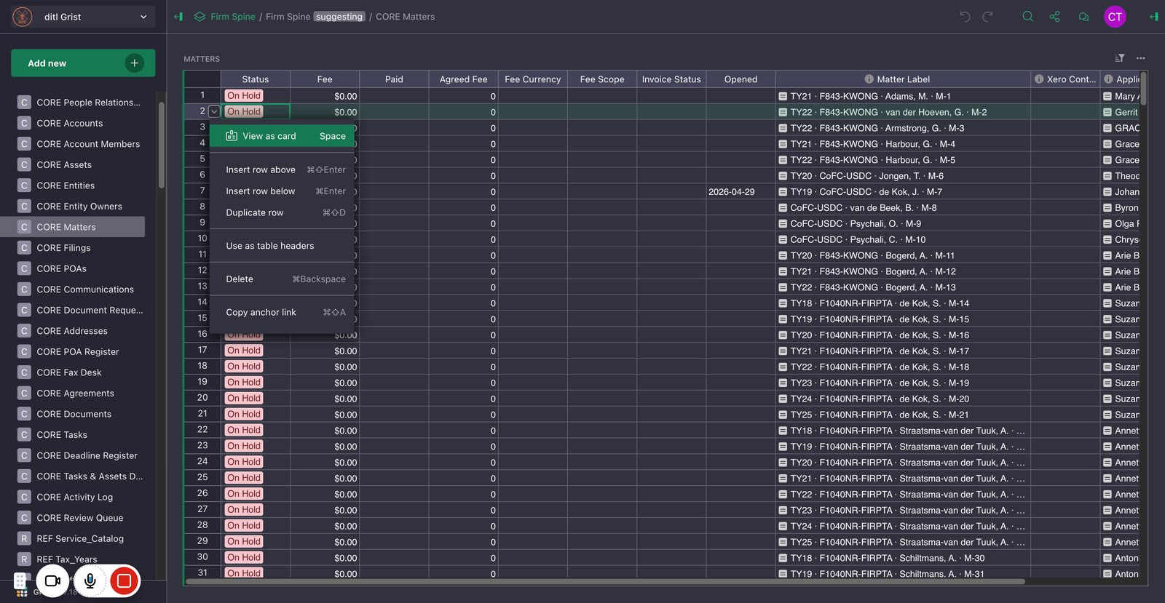Click On Hold status in row 17
1165x603 pixels.
point(244,351)
